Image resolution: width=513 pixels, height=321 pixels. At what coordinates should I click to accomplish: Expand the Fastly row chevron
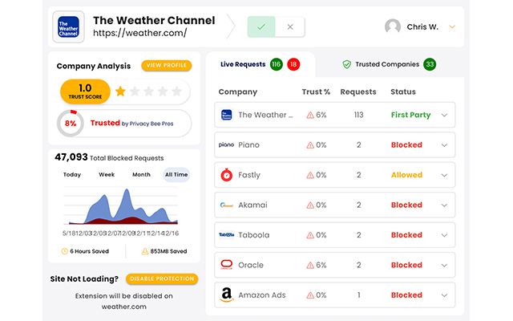click(x=444, y=175)
